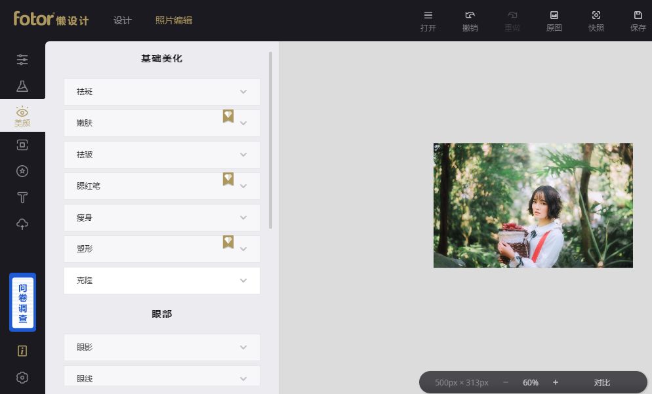Click the 问卷调查 survey button
The image size is (652, 394).
[22, 302]
